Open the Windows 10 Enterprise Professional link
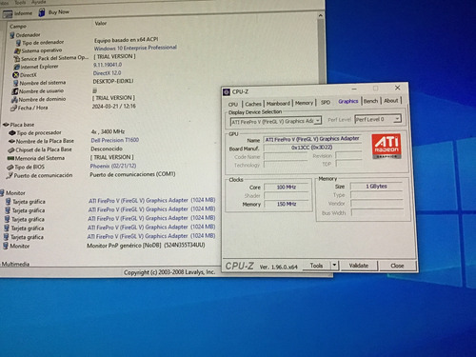 pos(135,48)
